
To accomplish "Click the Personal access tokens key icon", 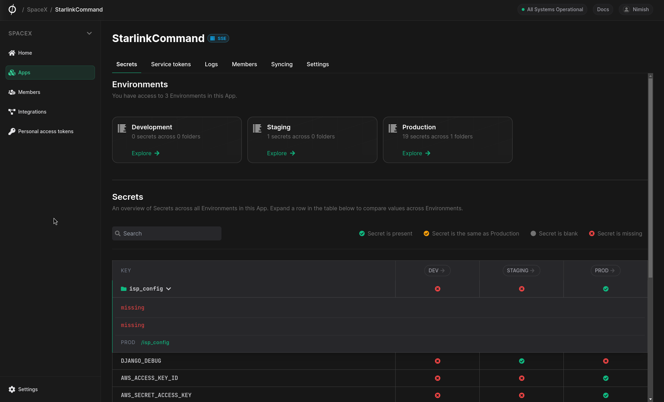I will click(x=12, y=131).
